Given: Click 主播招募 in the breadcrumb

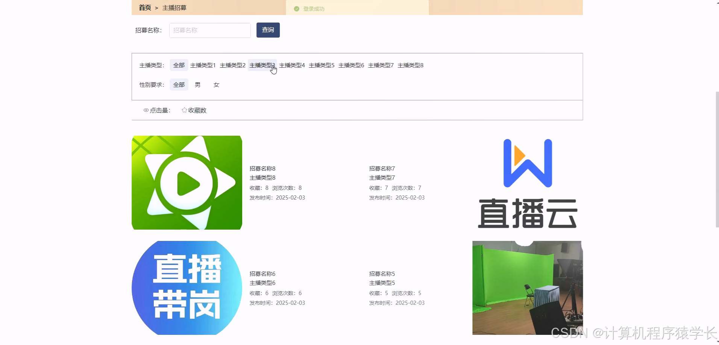Looking at the screenshot, I should click(x=174, y=8).
